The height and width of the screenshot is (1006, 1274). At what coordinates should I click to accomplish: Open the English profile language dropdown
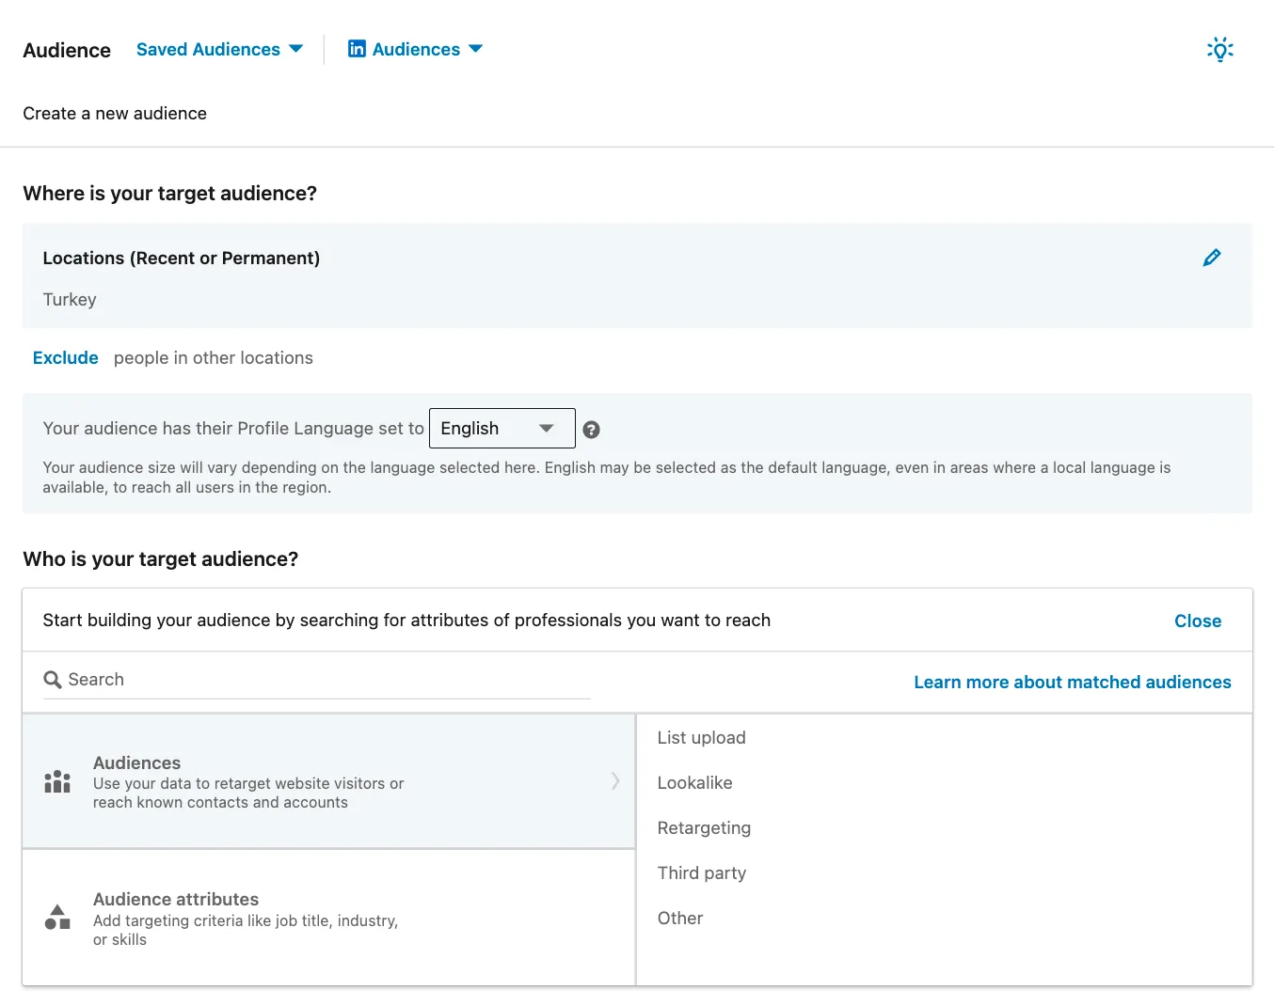(x=502, y=429)
